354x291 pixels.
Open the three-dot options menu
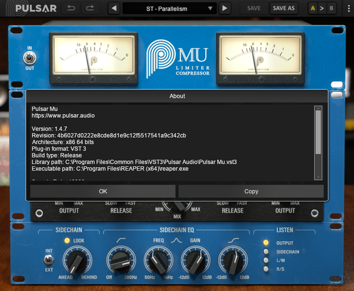349,8
